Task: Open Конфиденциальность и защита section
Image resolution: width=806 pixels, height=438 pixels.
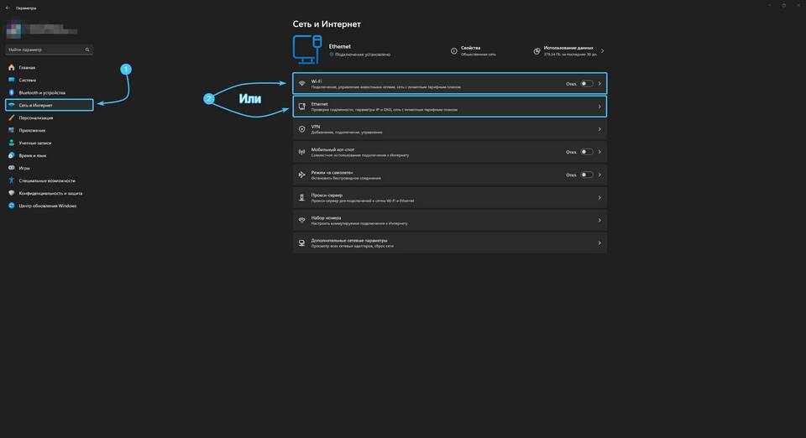Action: pyautogui.click(x=50, y=193)
